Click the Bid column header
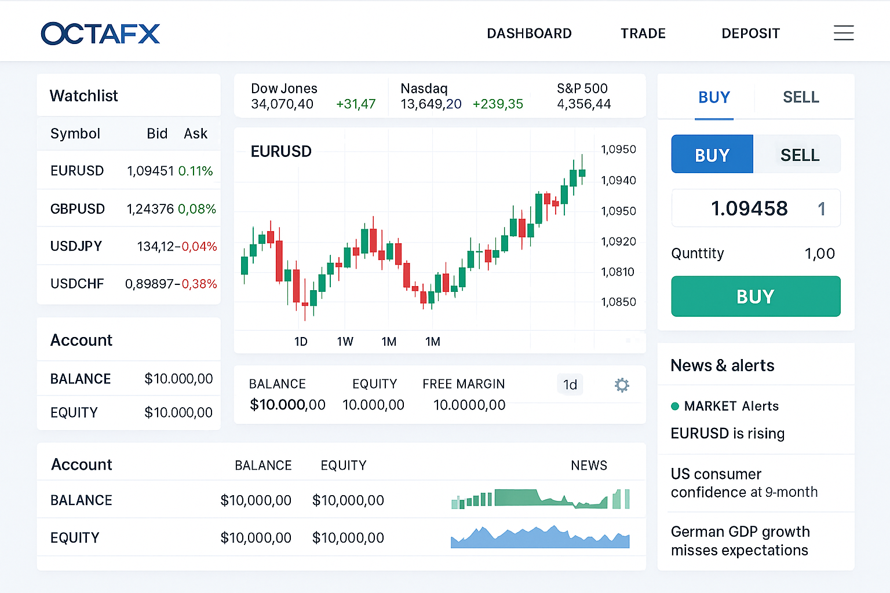 tap(157, 134)
